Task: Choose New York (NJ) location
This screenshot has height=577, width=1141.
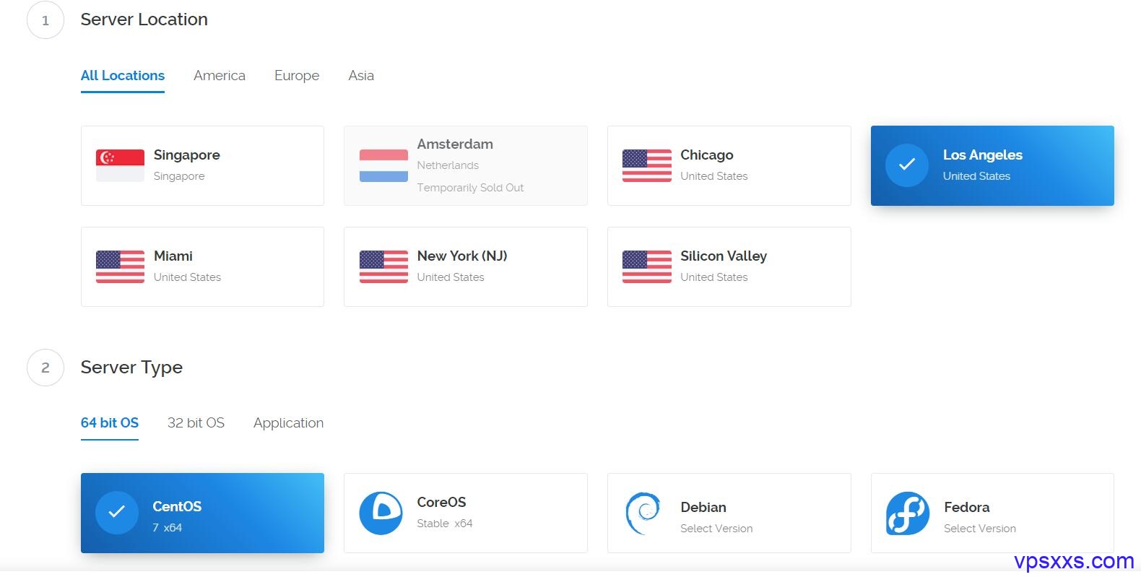Action: tap(466, 266)
